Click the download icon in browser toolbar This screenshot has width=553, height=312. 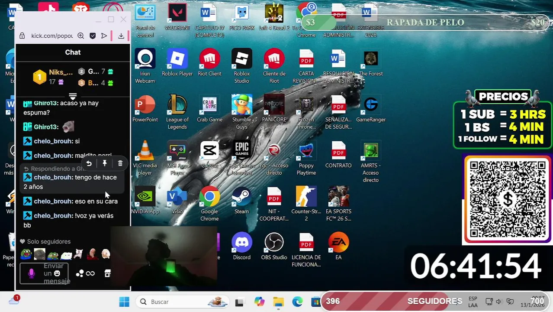coord(121,36)
